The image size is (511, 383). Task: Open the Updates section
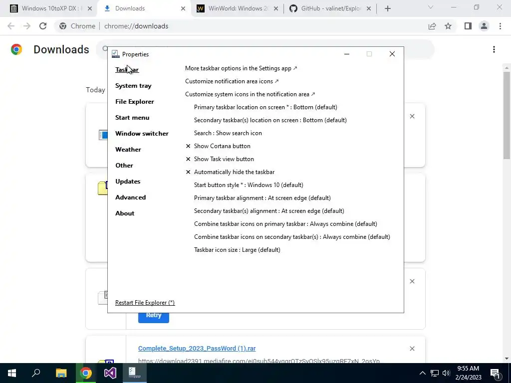click(x=128, y=182)
